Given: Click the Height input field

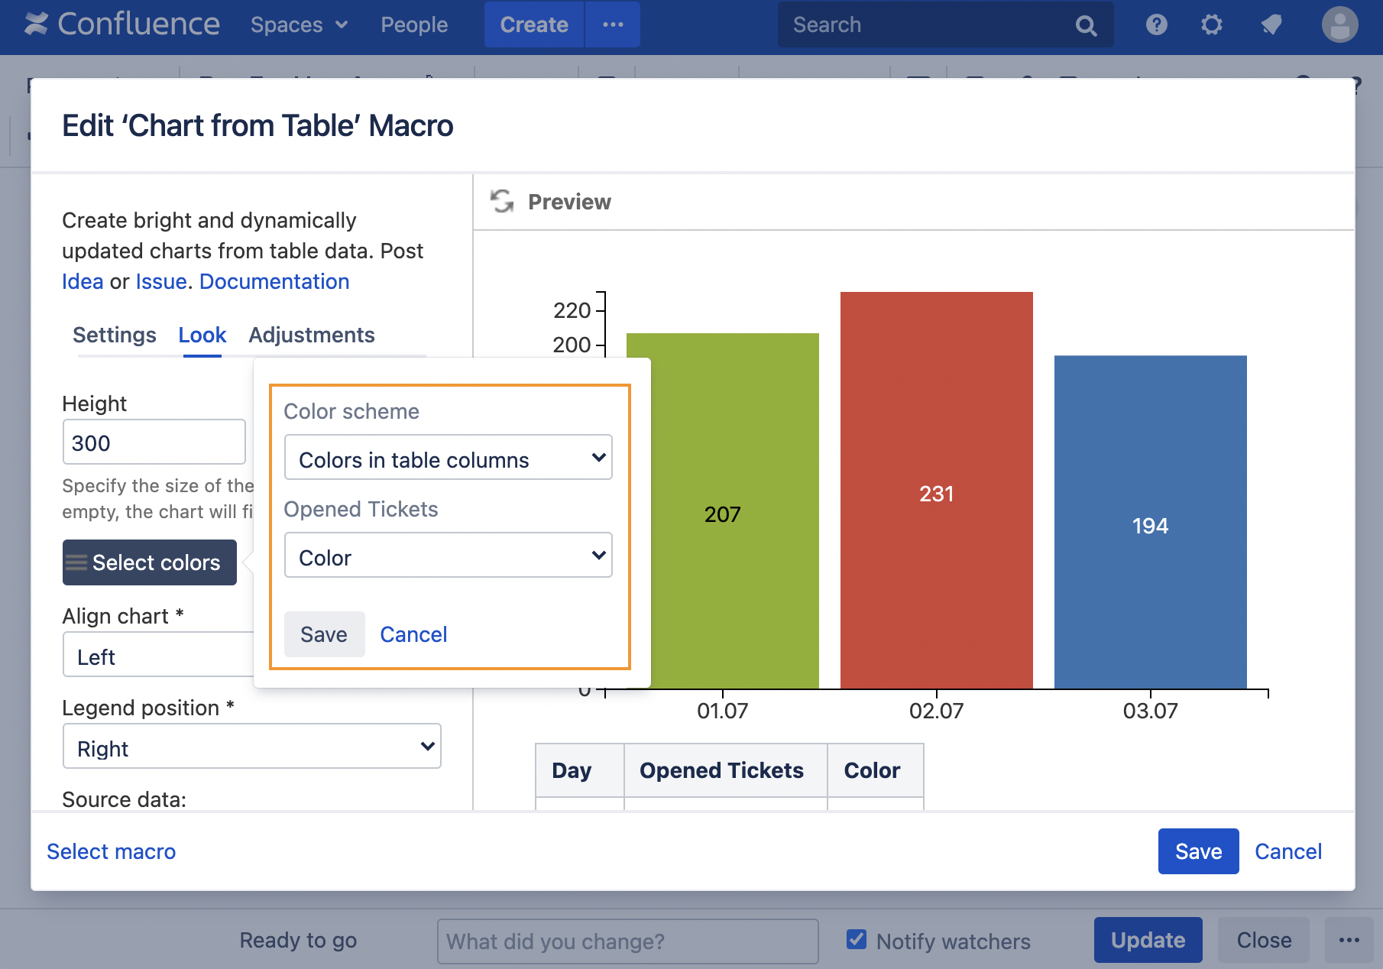Looking at the screenshot, I should pos(154,442).
